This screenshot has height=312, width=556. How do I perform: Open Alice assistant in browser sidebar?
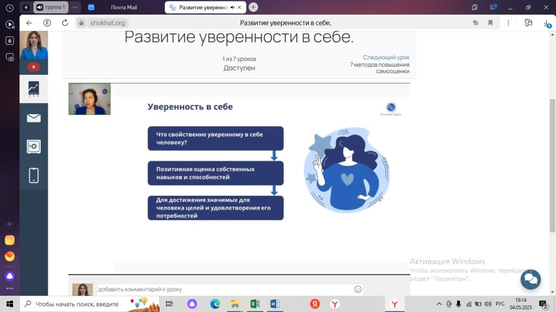point(10,276)
